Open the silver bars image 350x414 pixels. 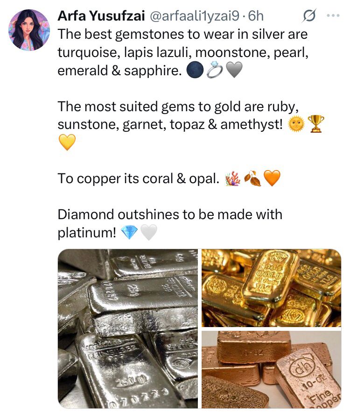(x=128, y=328)
